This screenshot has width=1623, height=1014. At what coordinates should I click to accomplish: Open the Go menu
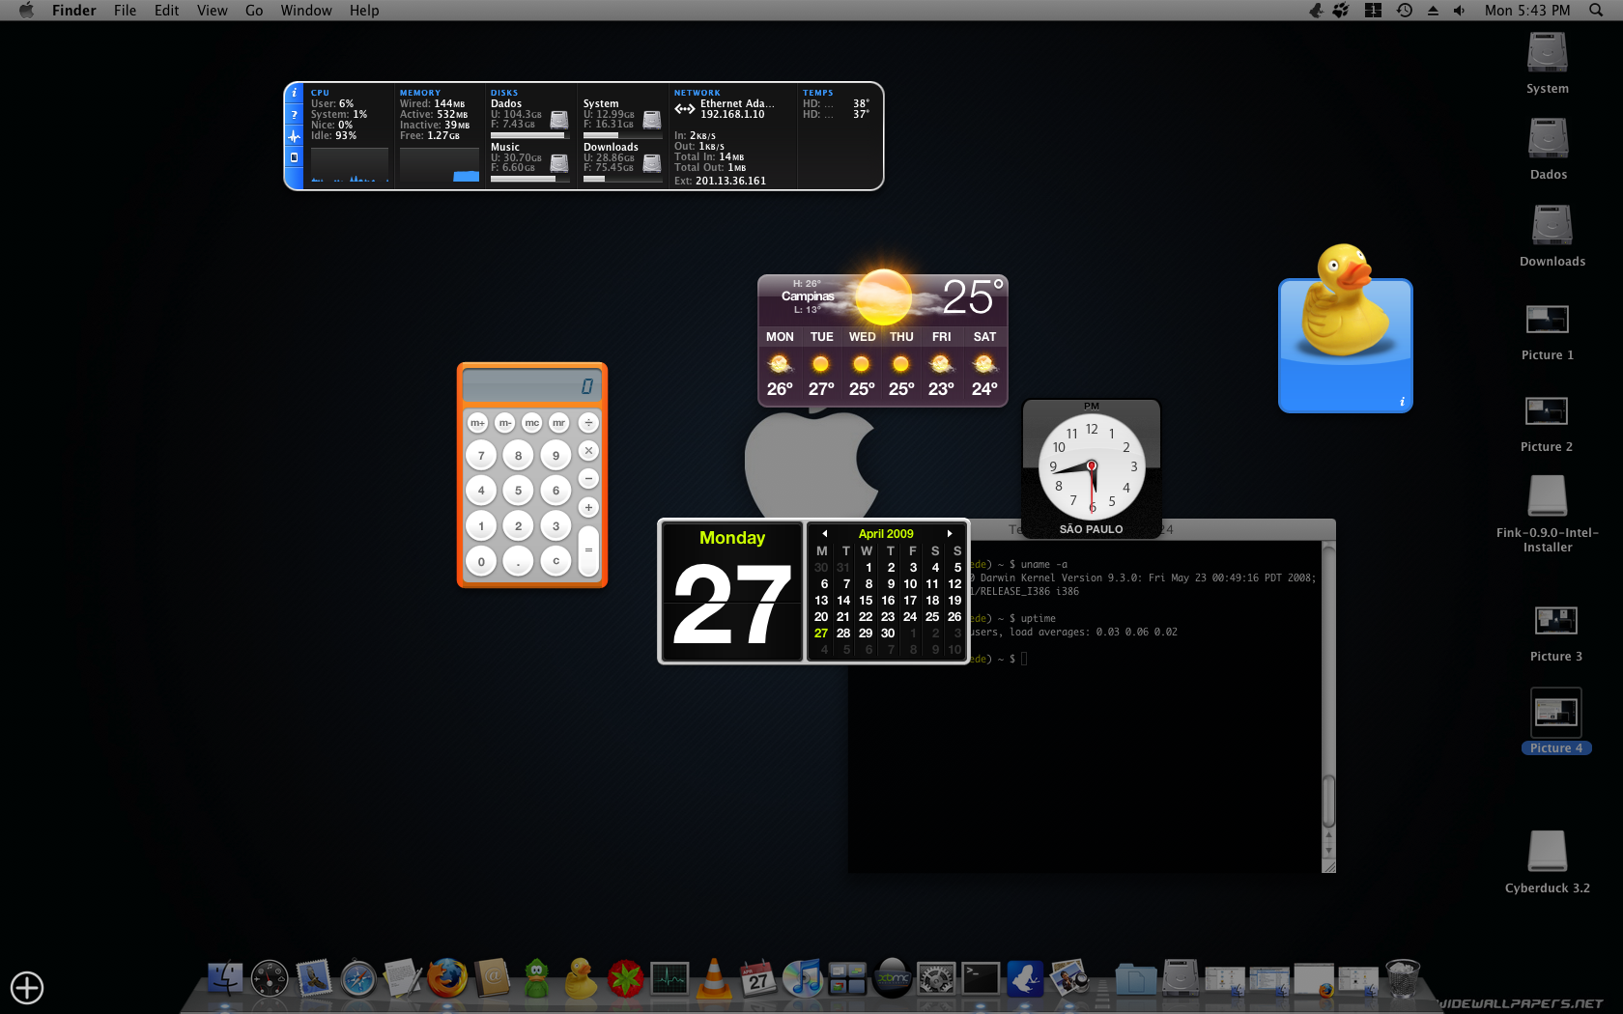(x=254, y=11)
